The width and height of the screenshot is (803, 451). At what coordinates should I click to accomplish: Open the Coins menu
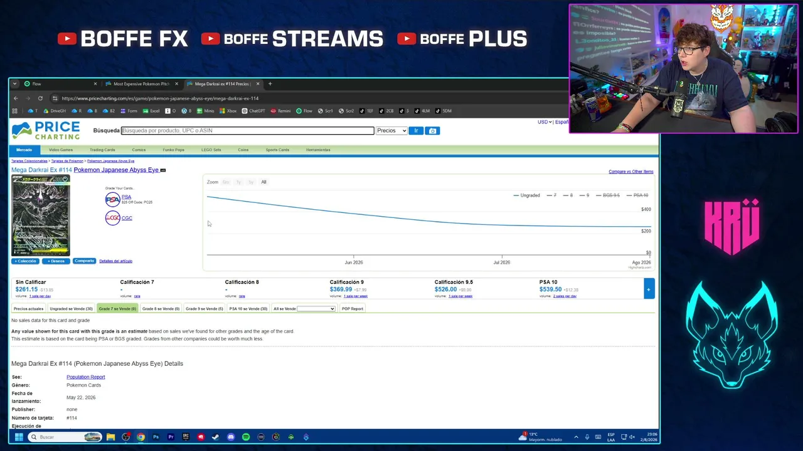(x=243, y=150)
